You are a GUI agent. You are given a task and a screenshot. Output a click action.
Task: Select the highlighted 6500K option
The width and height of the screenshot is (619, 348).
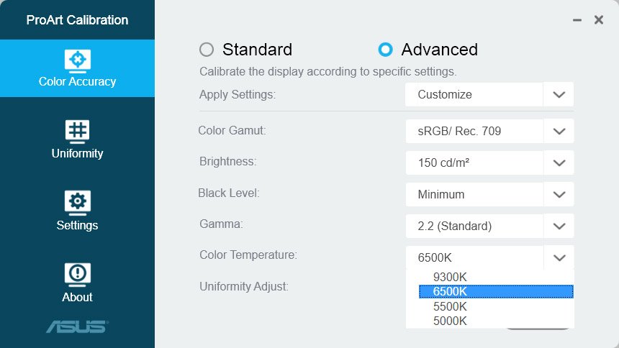496,292
